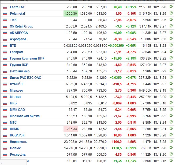
Task: Open the Аэрофлот stock link
Action: [x=18, y=39]
